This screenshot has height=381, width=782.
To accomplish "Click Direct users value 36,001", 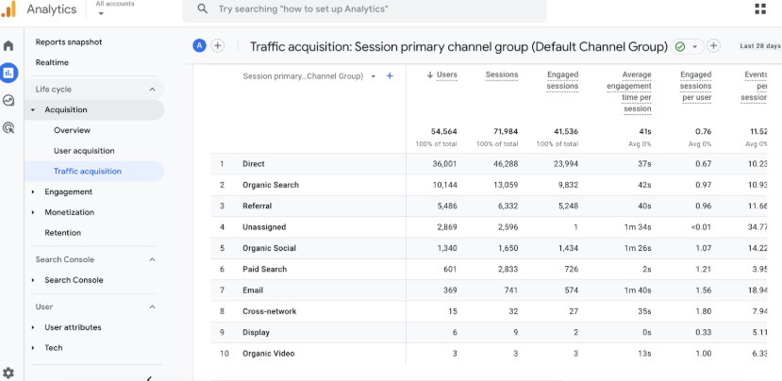I will click(444, 163).
